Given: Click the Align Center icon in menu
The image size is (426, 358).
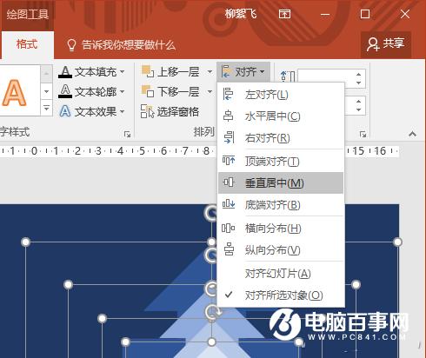Looking at the screenshot, I should pyautogui.click(x=229, y=116).
